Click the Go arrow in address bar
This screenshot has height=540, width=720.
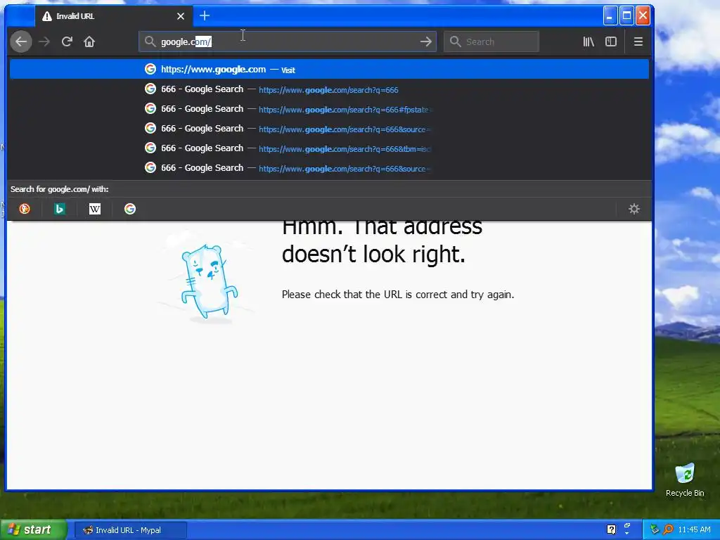click(x=425, y=41)
